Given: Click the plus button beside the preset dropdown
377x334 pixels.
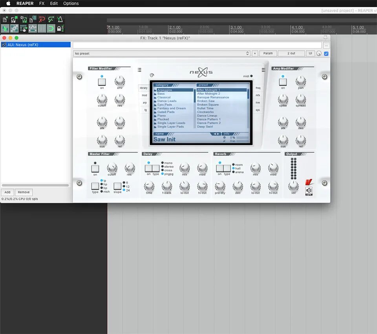Looking at the screenshot, I should [255, 53].
